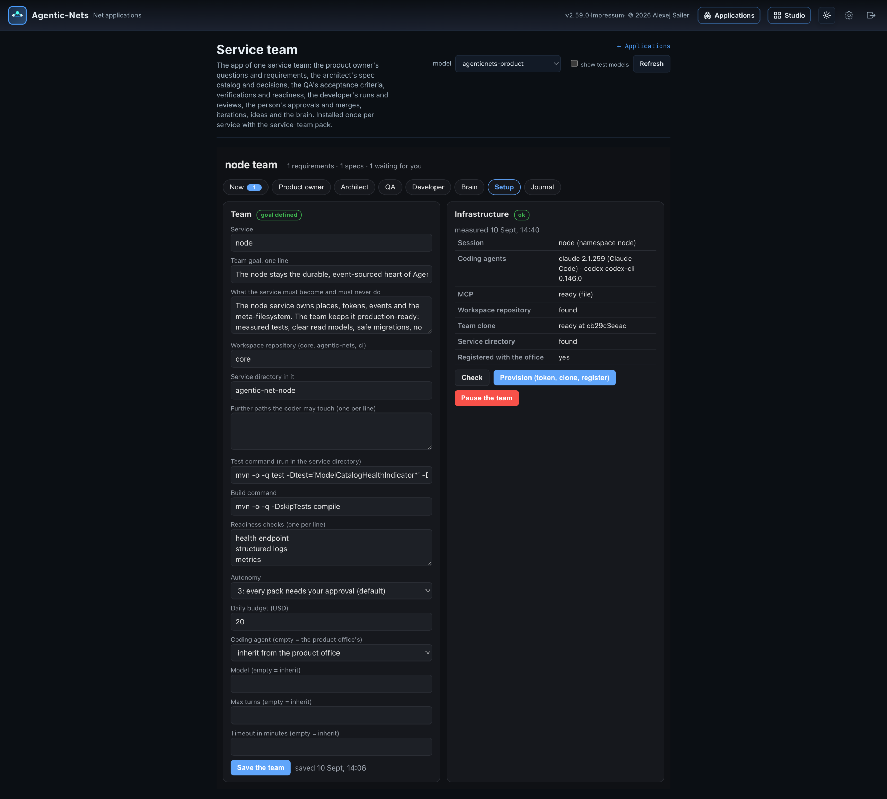
Task: Open settings via the gear icon
Action: click(x=849, y=15)
